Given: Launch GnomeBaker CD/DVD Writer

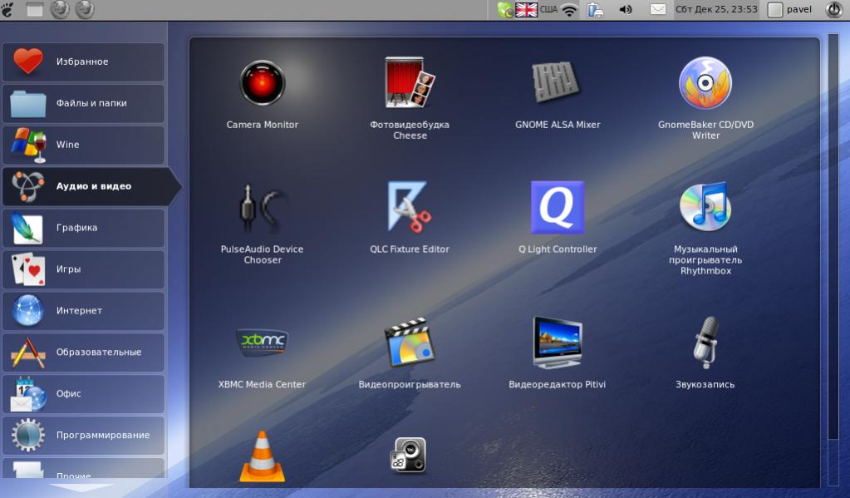Looking at the screenshot, I should 705,84.
